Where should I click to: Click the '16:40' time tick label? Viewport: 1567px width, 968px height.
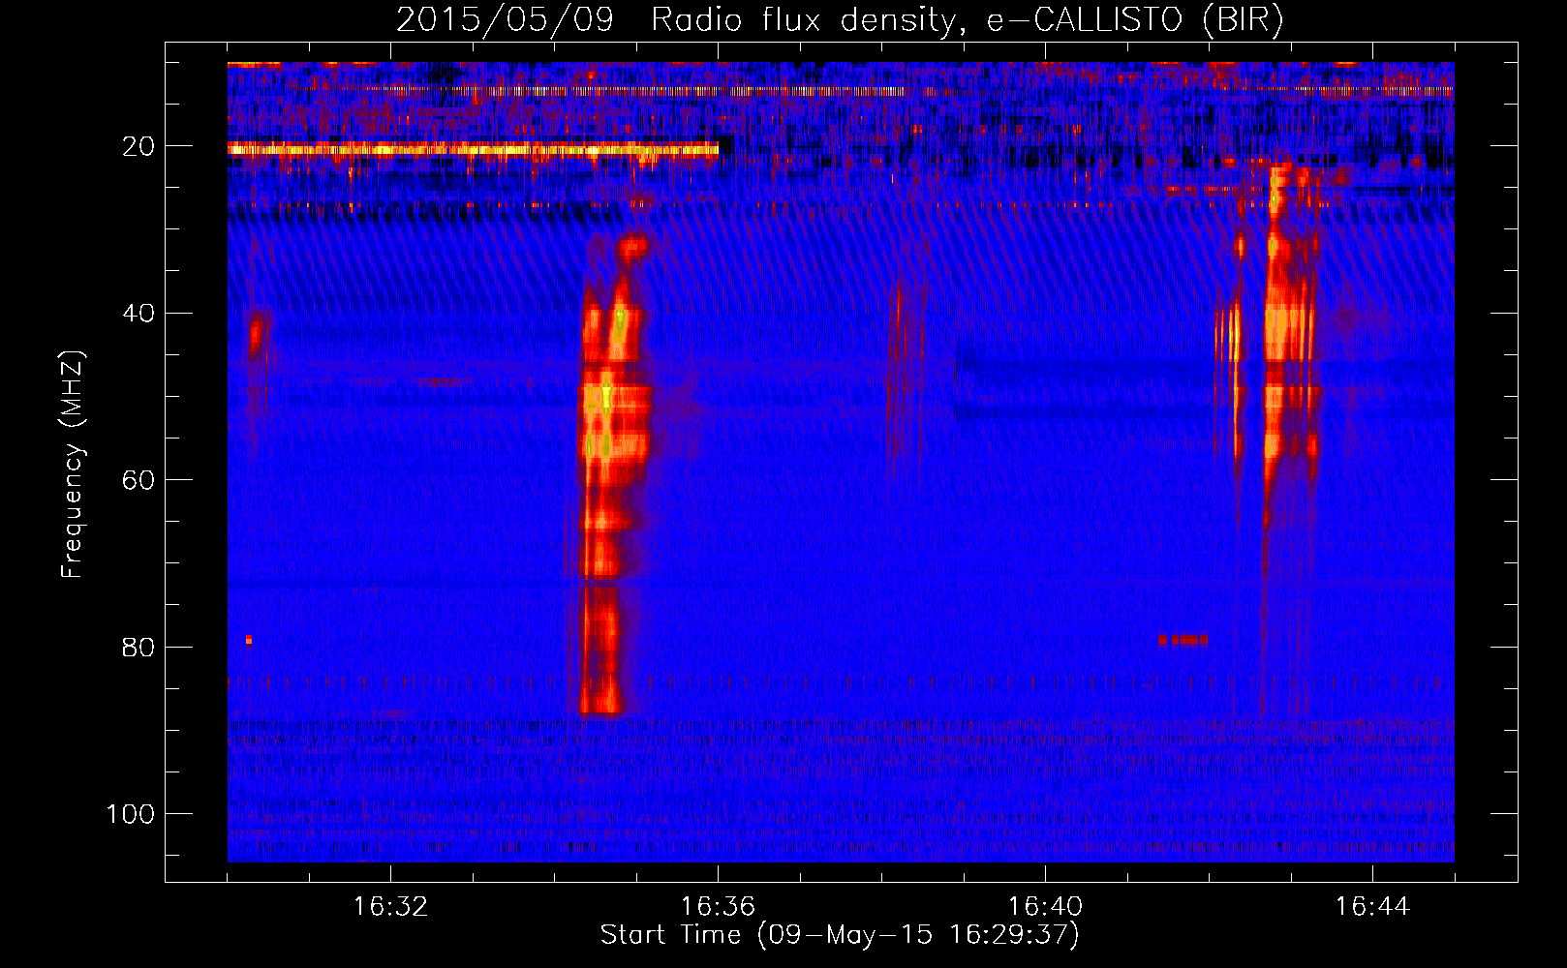1045,907
